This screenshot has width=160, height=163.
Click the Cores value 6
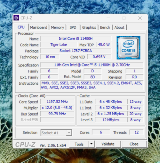pos(101,132)
